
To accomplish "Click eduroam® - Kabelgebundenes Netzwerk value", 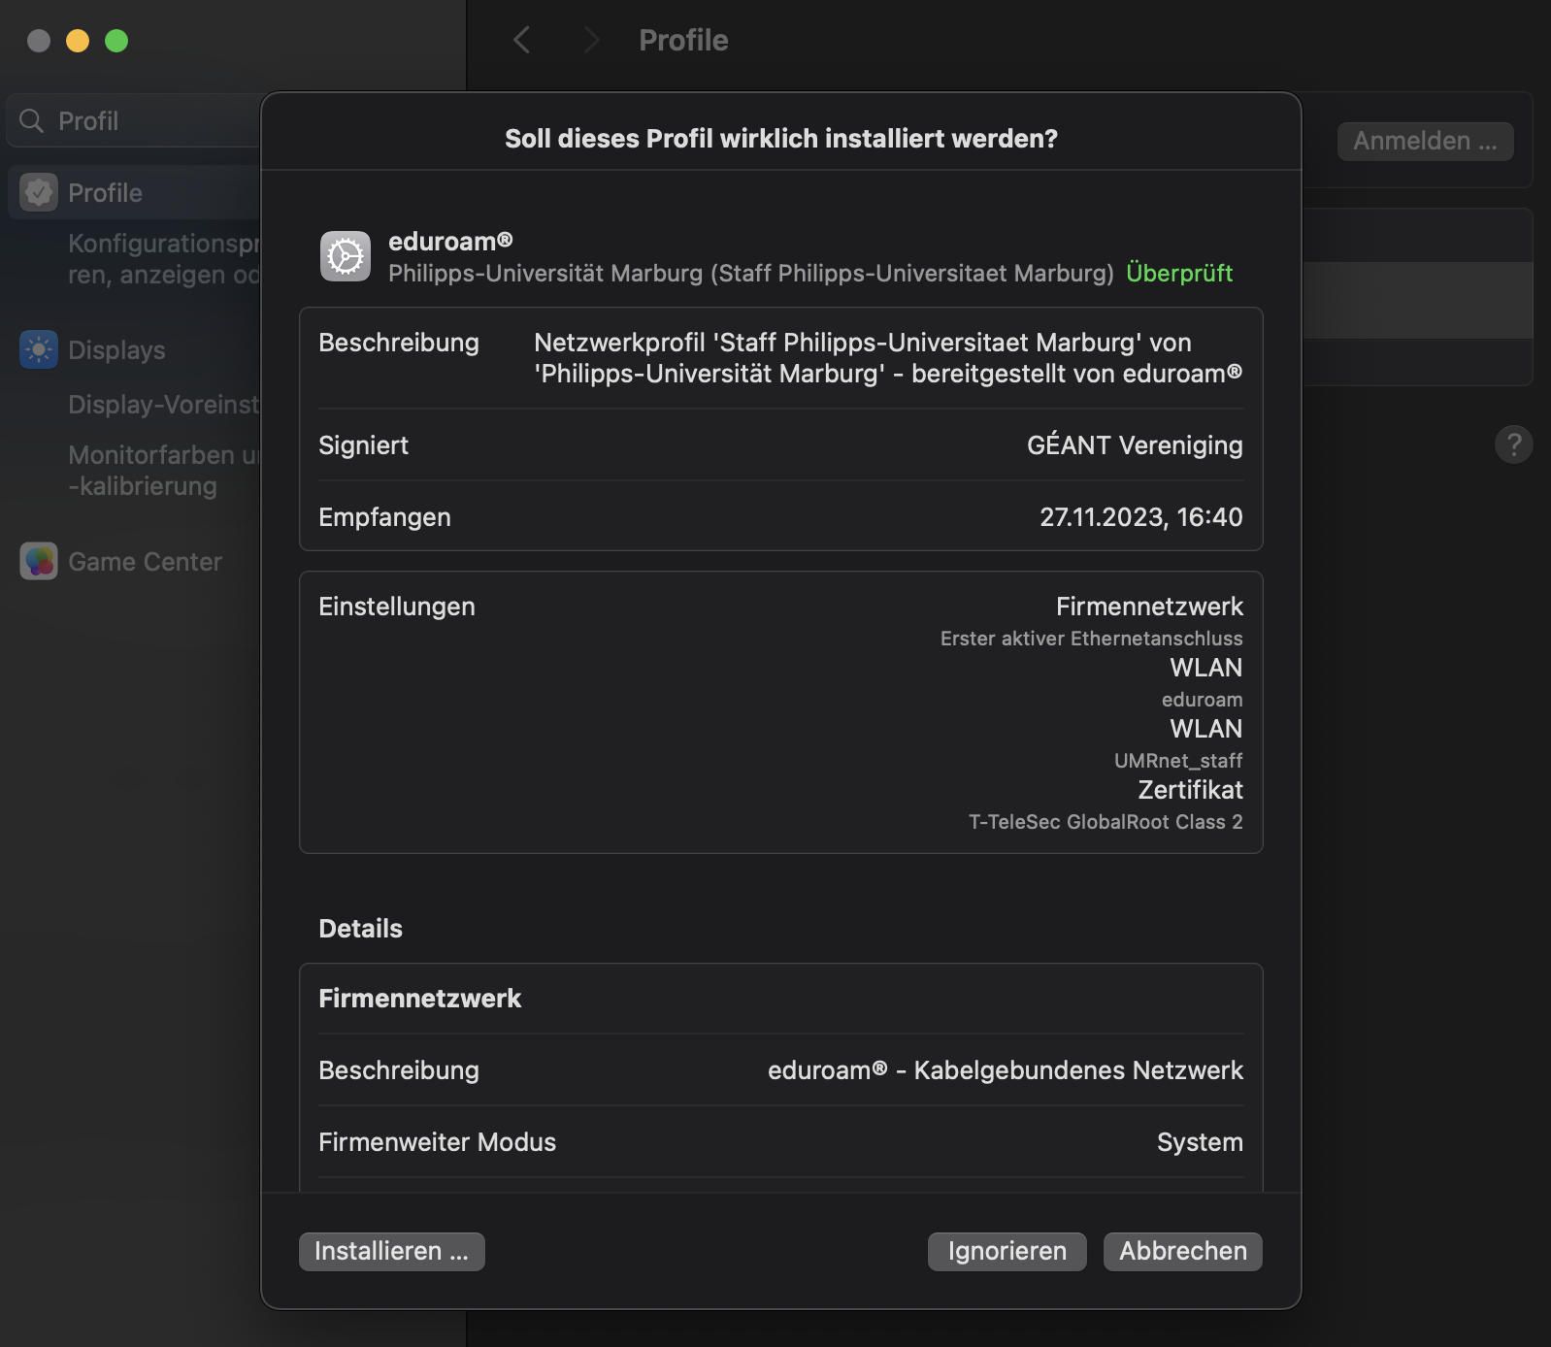I will coord(1006,1069).
